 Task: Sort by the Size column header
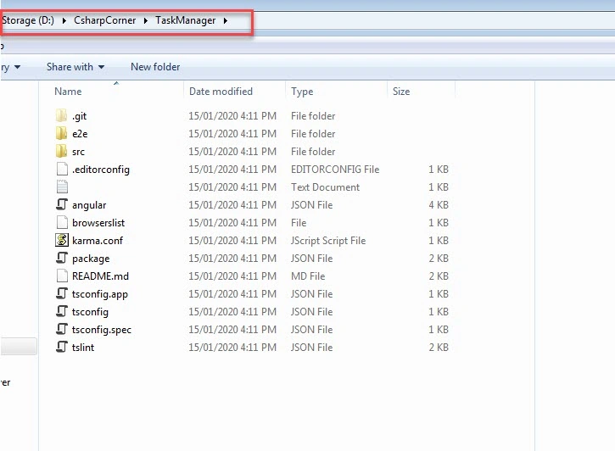click(401, 92)
